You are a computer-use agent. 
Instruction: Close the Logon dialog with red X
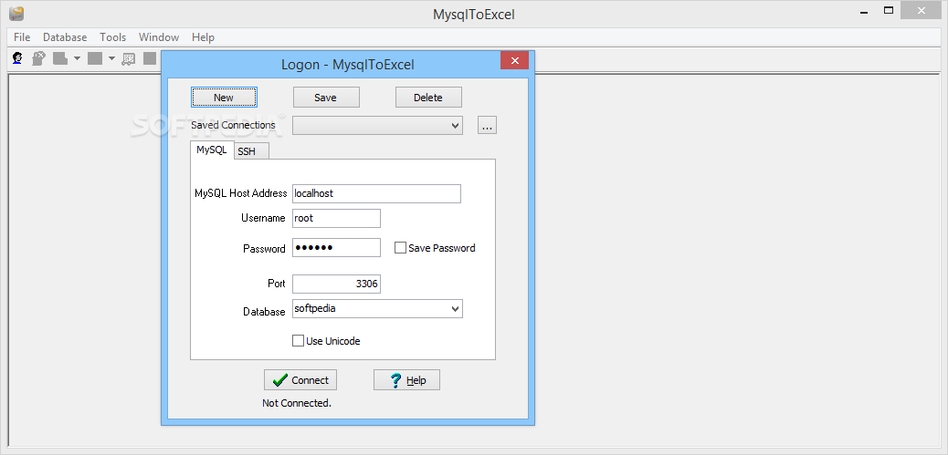point(514,60)
